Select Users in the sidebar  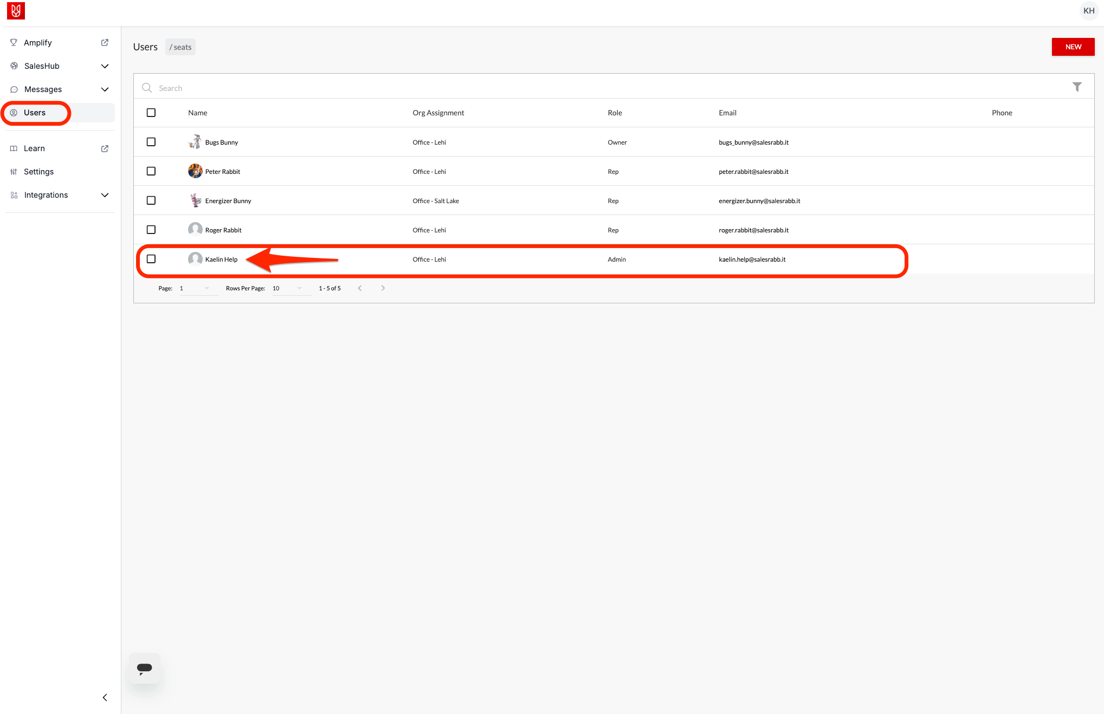click(35, 113)
